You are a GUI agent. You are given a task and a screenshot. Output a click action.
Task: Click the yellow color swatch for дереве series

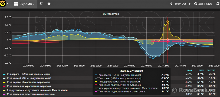pos(4,82)
